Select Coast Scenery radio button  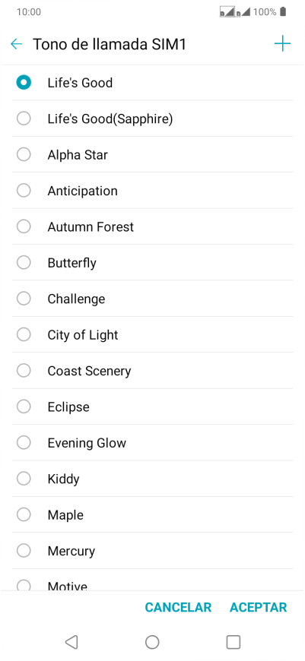[x=24, y=371]
